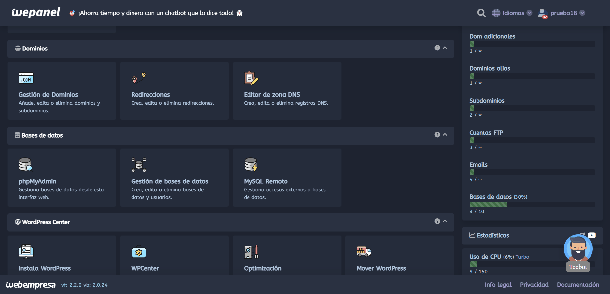Open the WPCenter toolbox icon
This screenshot has width=610, height=294.
139,252
